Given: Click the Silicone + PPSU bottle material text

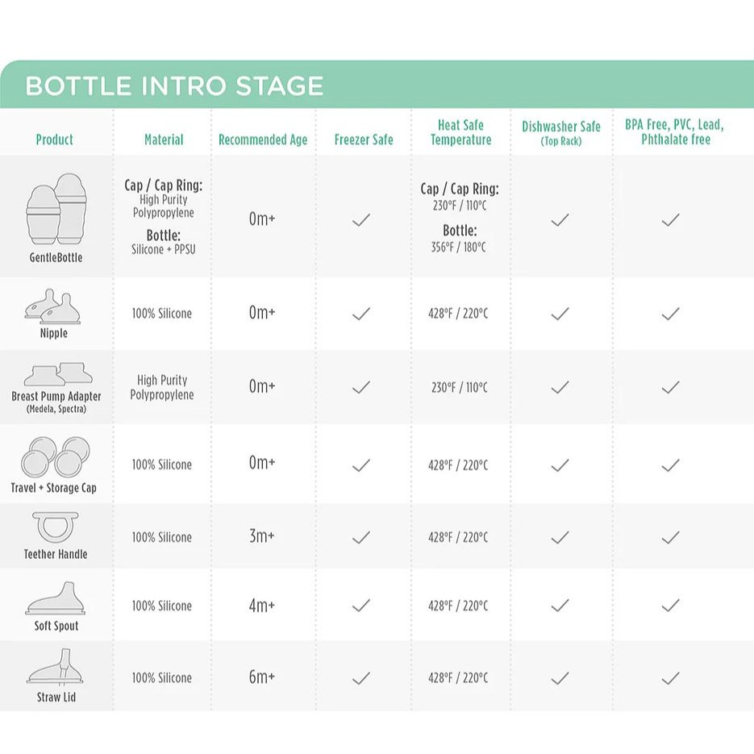Looking at the screenshot, I should point(164,249).
